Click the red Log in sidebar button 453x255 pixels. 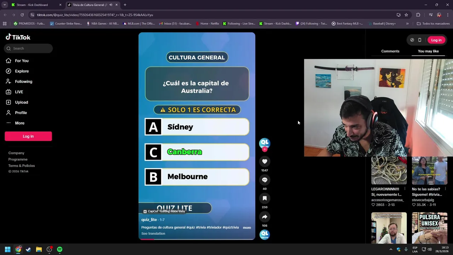pyautogui.click(x=28, y=136)
